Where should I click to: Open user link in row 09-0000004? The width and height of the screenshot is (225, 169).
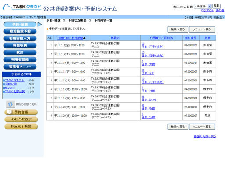tap(152, 81)
